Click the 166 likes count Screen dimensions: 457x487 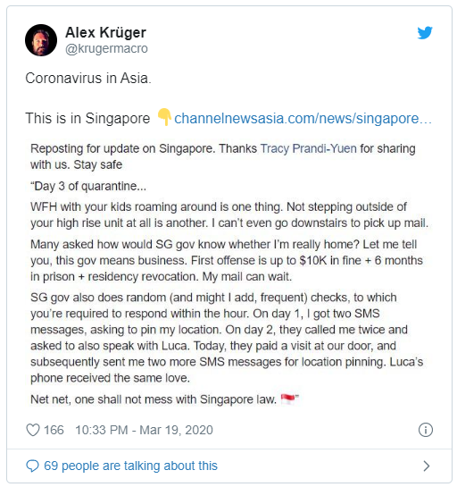point(54,430)
